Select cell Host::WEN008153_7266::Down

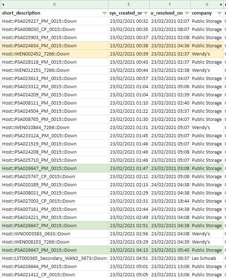[55, 242]
